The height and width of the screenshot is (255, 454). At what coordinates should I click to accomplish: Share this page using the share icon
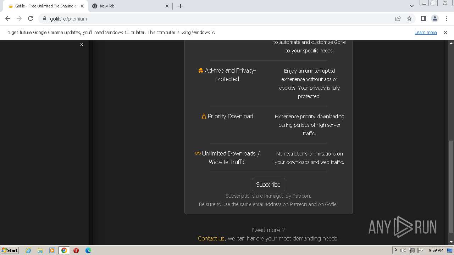(398, 19)
